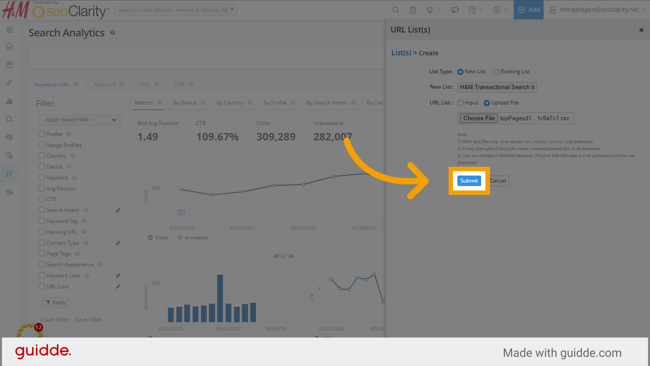Enable the Device filter checkbox
This screenshot has width=650, height=366.
click(x=42, y=166)
